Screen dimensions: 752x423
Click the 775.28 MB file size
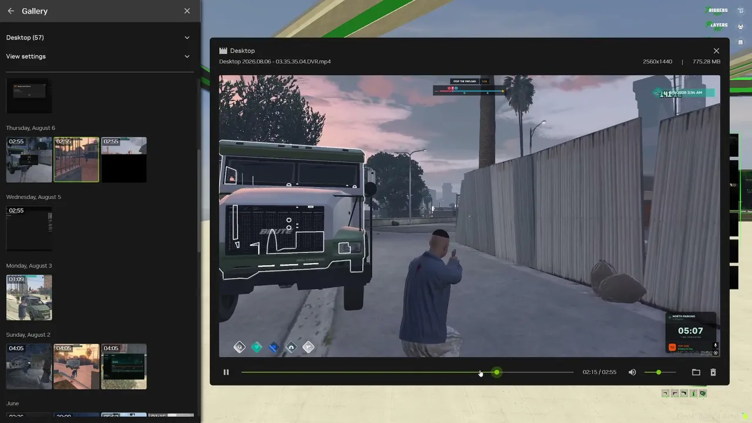click(706, 62)
